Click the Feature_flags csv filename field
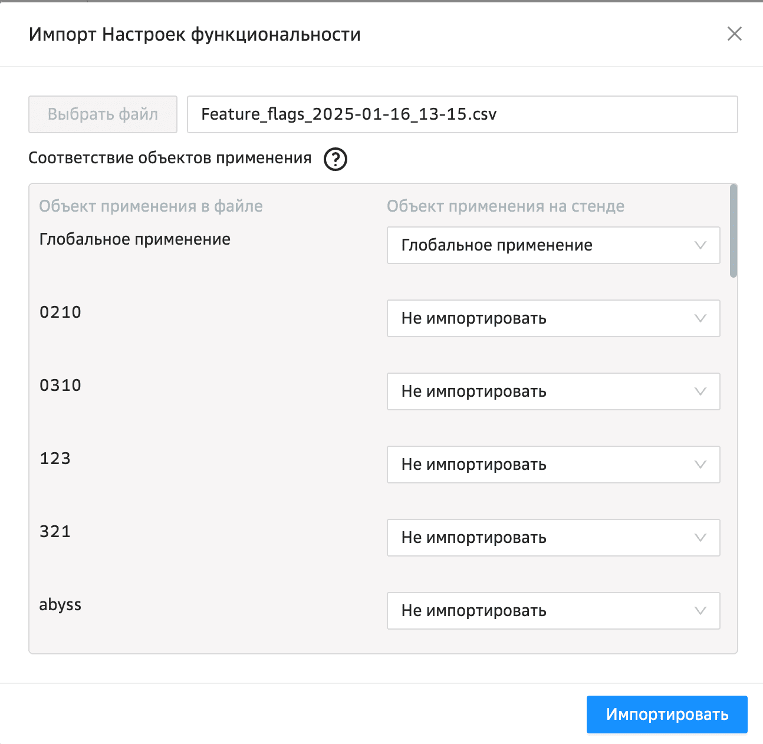 click(462, 114)
